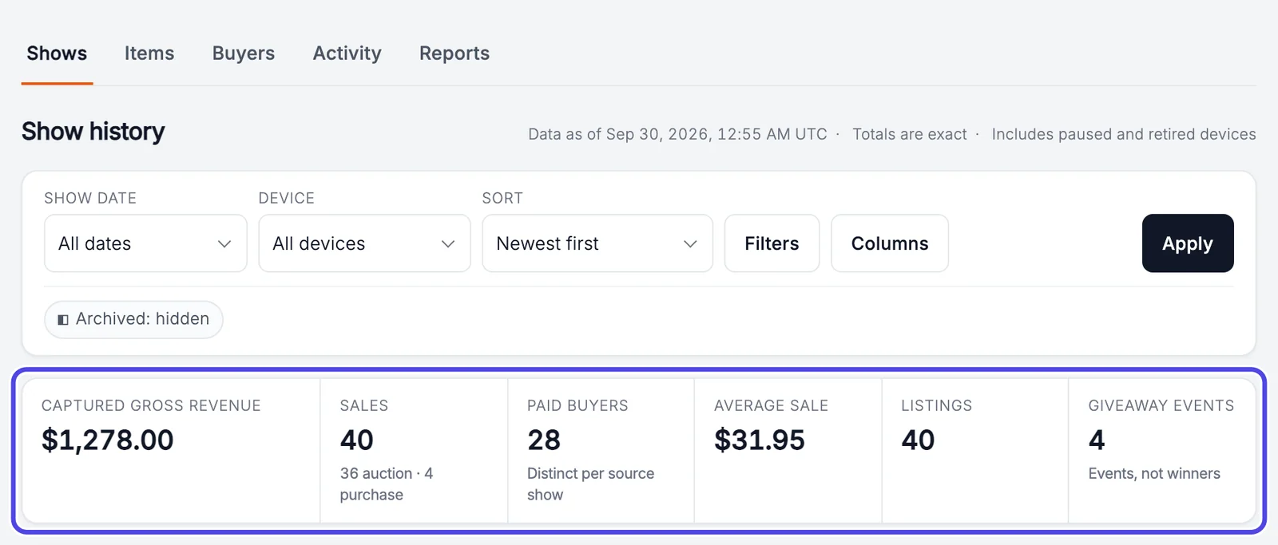Click the Paid Buyers value 28
Viewport: 1278px width, 545px height.
point(544,440)
